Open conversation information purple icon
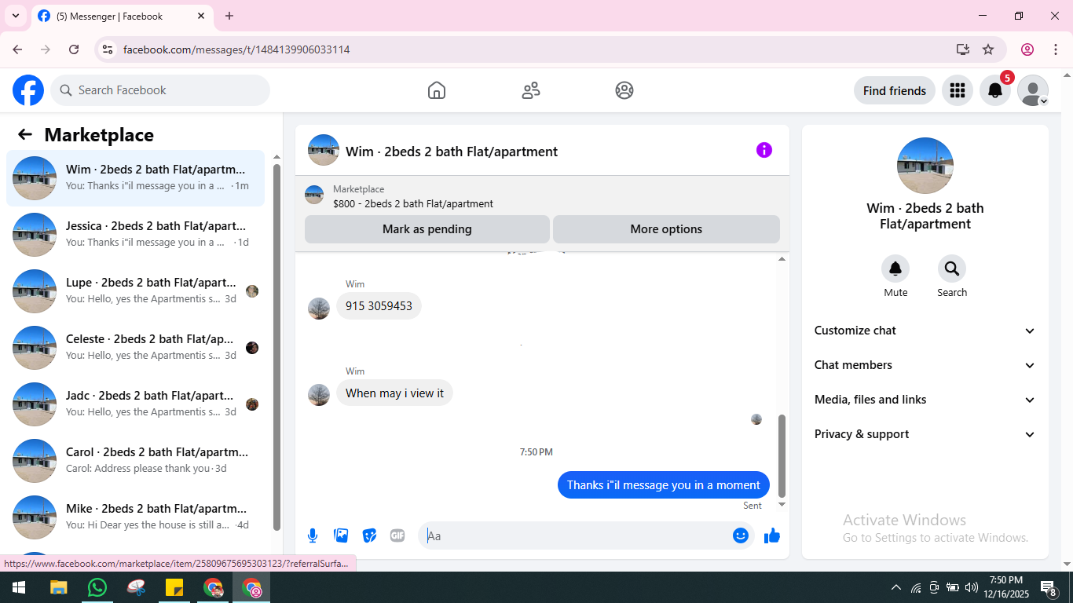This screenshot has height=603, width=1073. 764,150
